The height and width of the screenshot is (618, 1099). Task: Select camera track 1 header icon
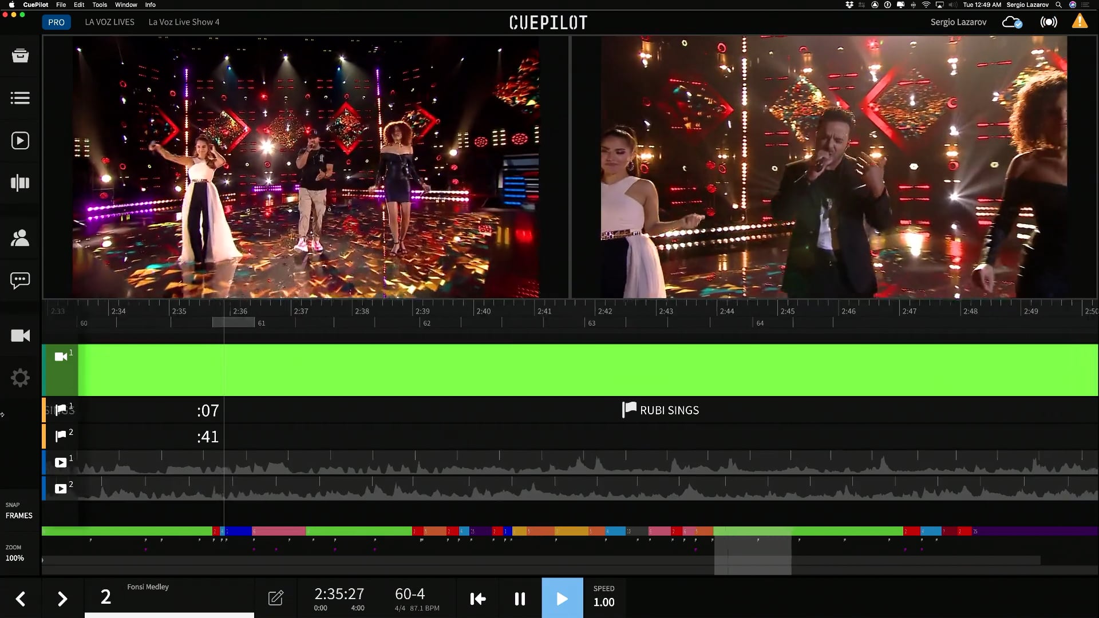61,356
